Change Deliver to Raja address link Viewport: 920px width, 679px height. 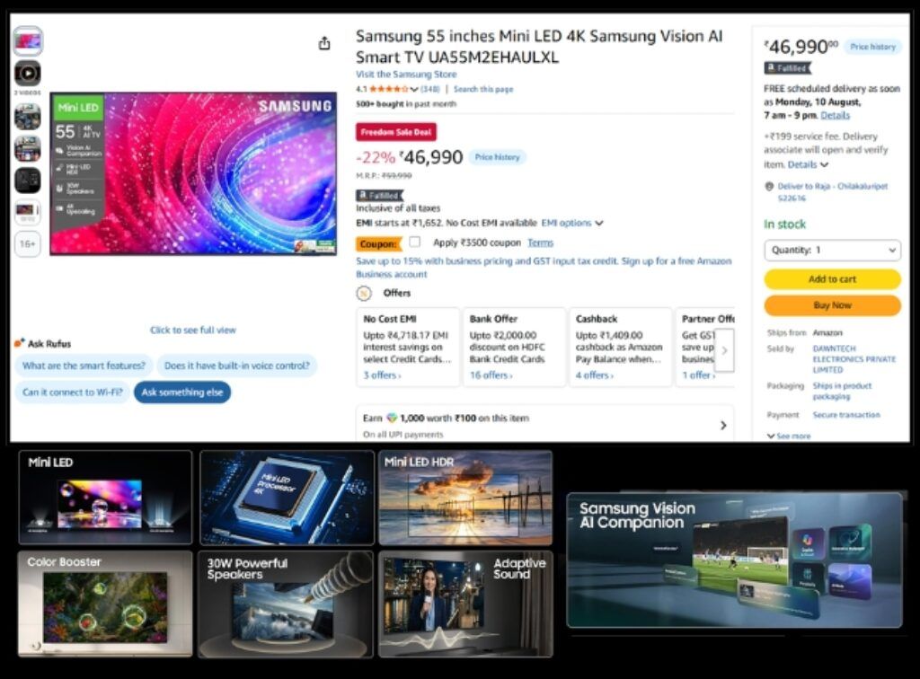coord(832,191)
